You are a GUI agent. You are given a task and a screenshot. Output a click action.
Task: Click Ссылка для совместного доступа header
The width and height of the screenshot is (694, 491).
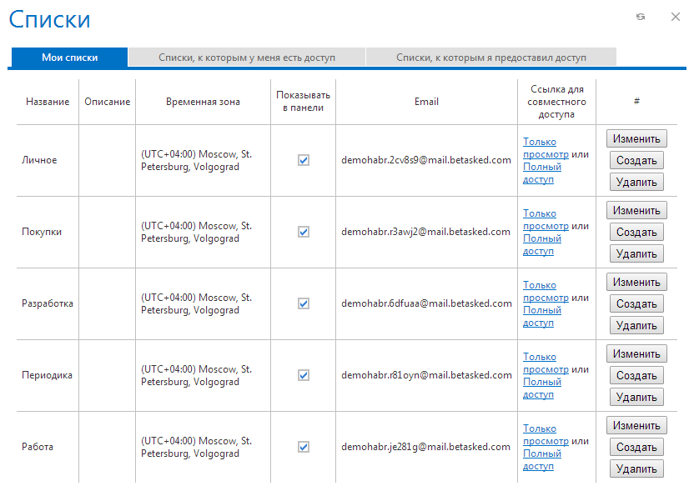pos(556,102)
